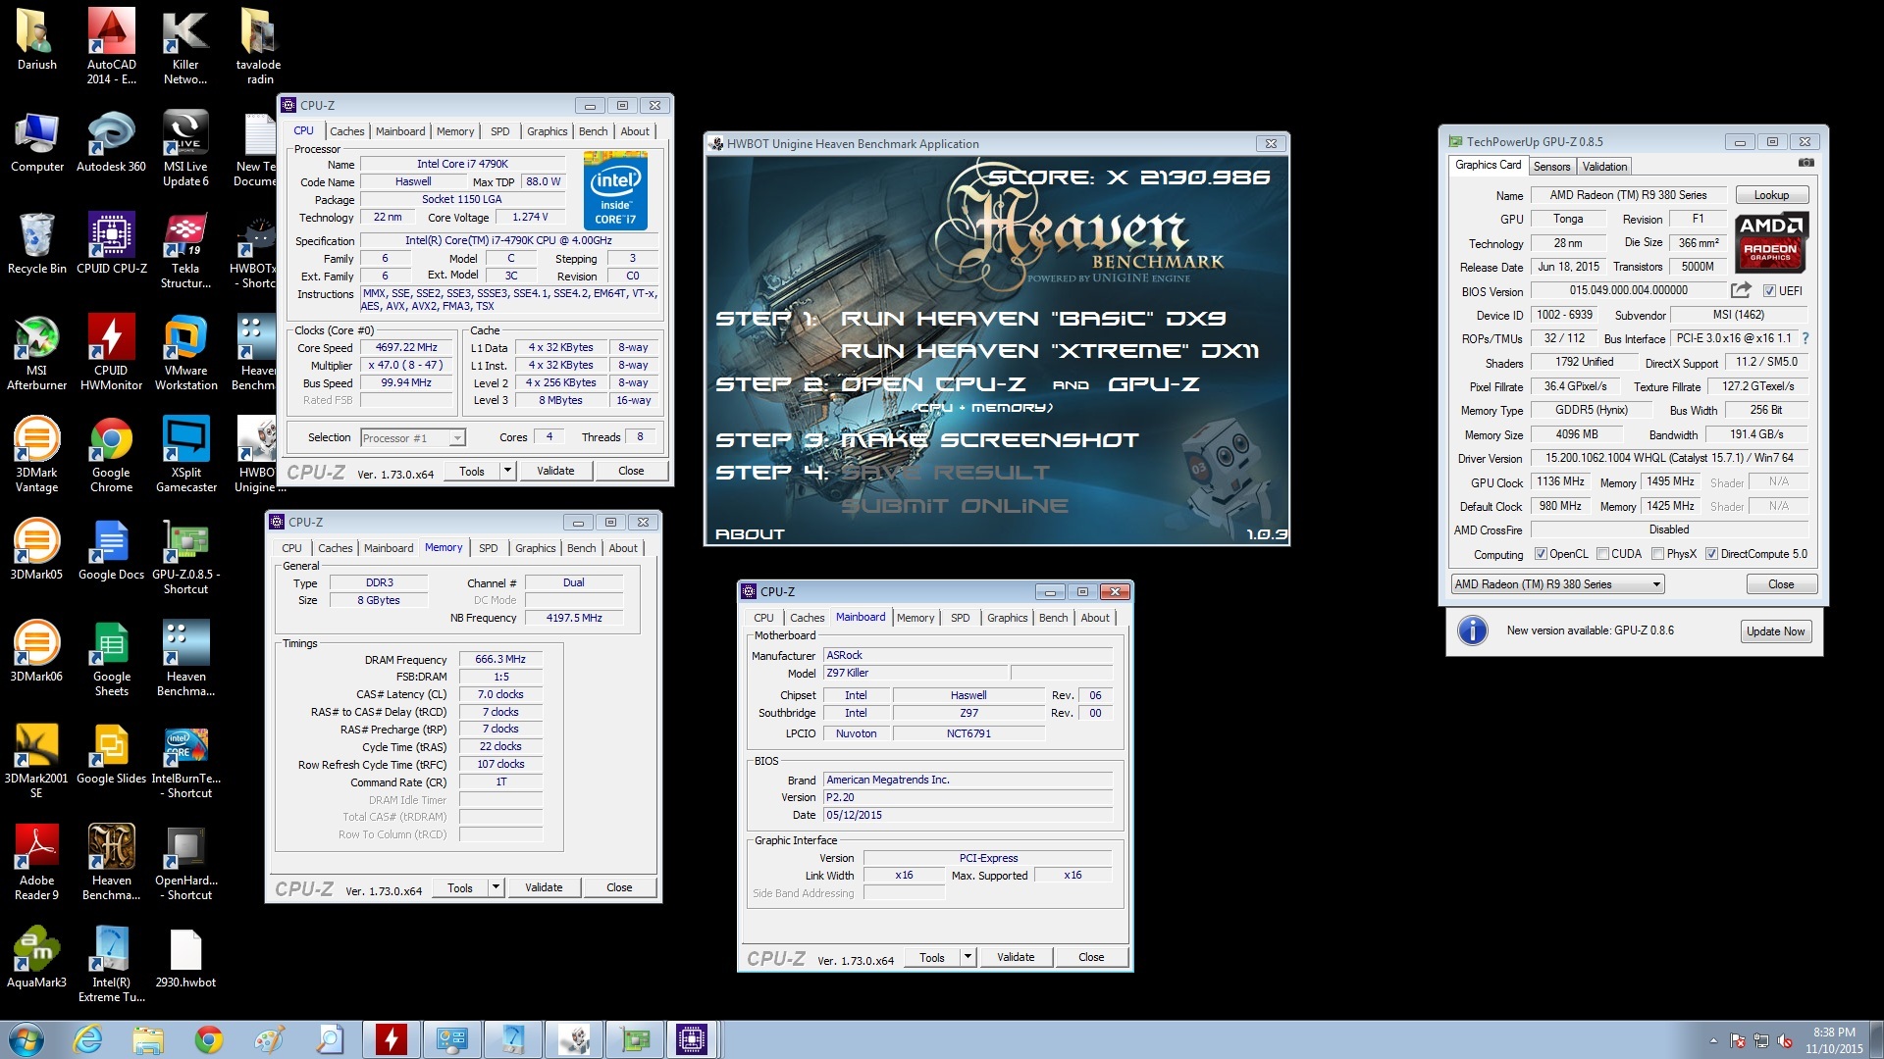Switch to Bench tab in top CPU-Z window

(593, 131)
